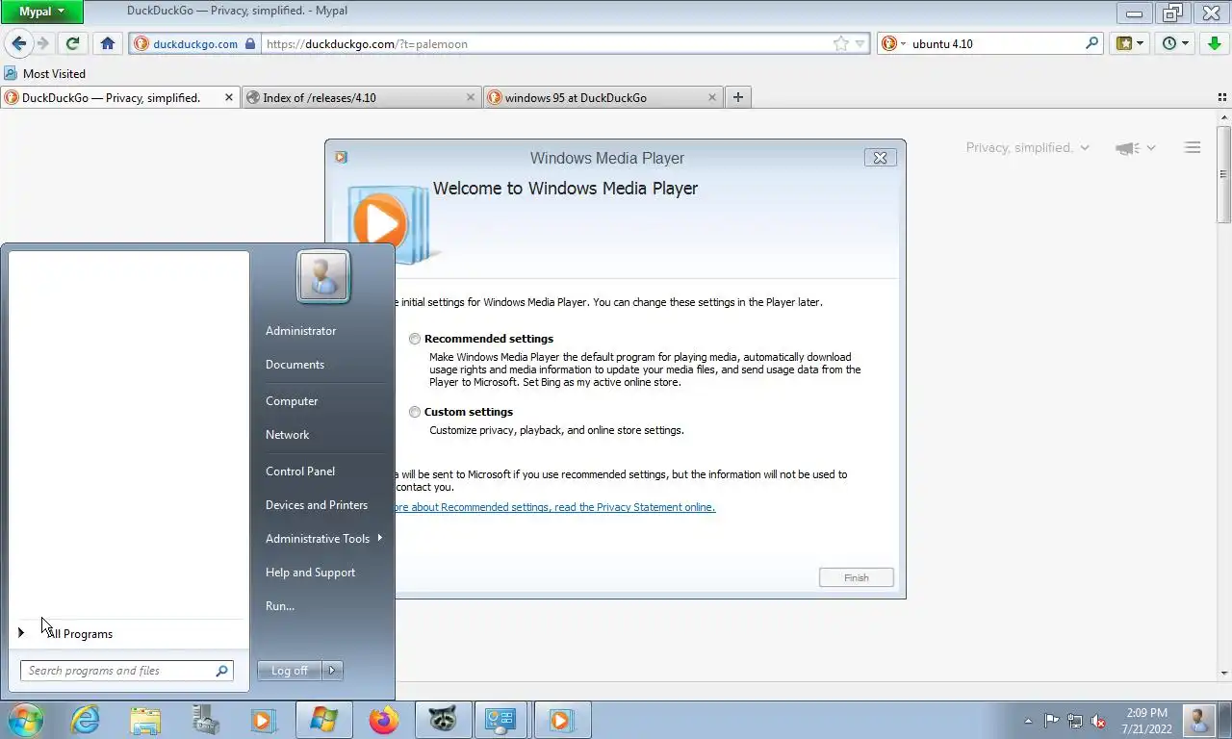The width and height of the screenshot is (1232, 739).
Task: Click the Search programs and files box
Action: click(126, 671)
